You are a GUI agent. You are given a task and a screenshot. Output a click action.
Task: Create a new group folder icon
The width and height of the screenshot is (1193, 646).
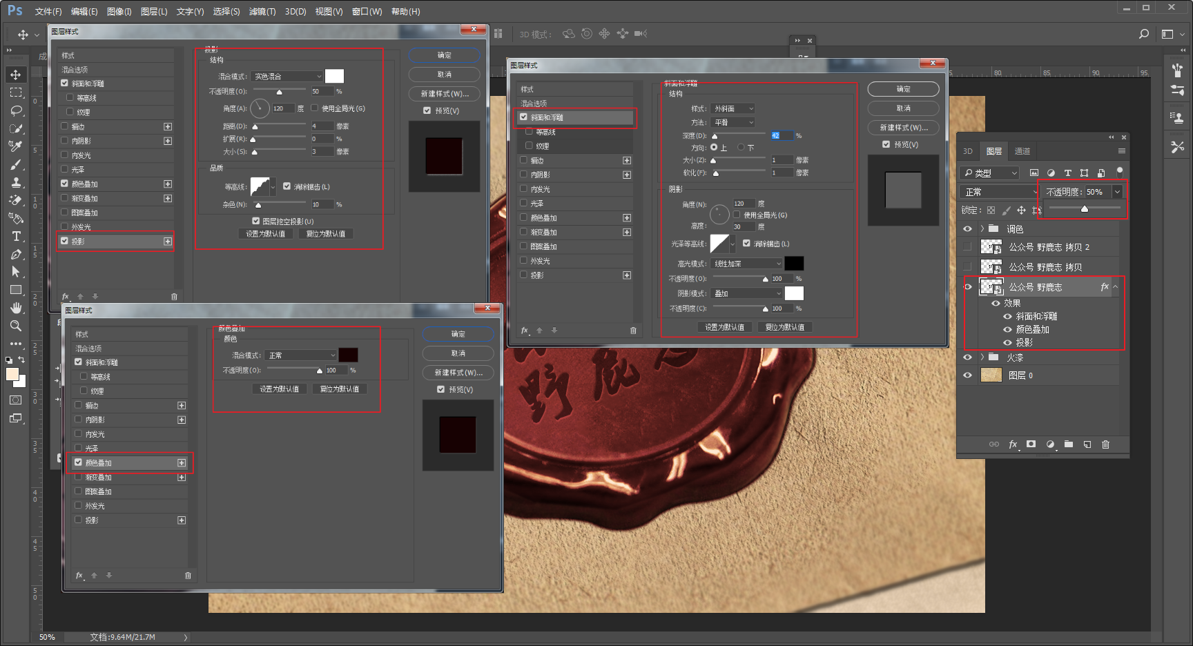pyautogui.click(x=1069, y=444)
